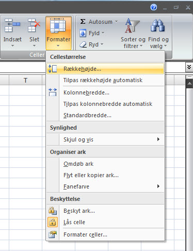Click the Formater celler icon
This screenshot has width=193, height=251.
coord(53,234)
